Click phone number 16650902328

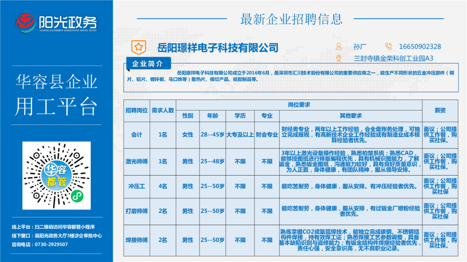(420, 47)
